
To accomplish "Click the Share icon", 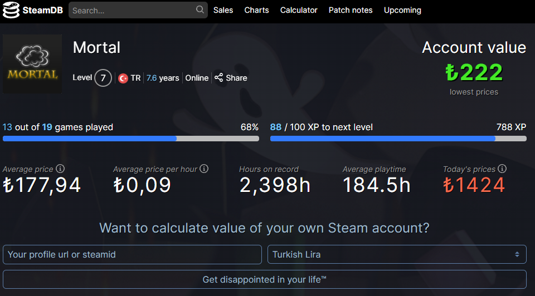I will point(218,78).
